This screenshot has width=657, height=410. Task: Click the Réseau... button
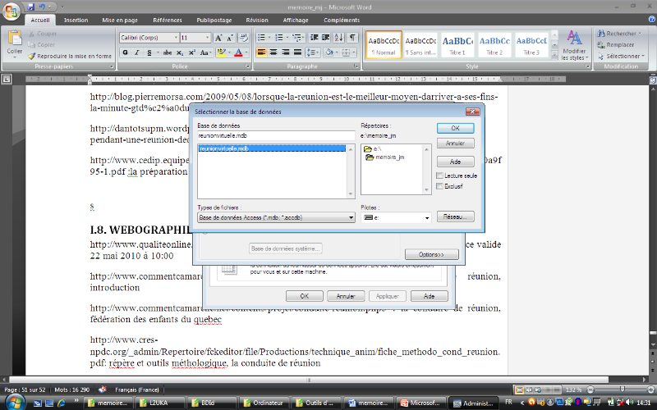coord(456,216)
